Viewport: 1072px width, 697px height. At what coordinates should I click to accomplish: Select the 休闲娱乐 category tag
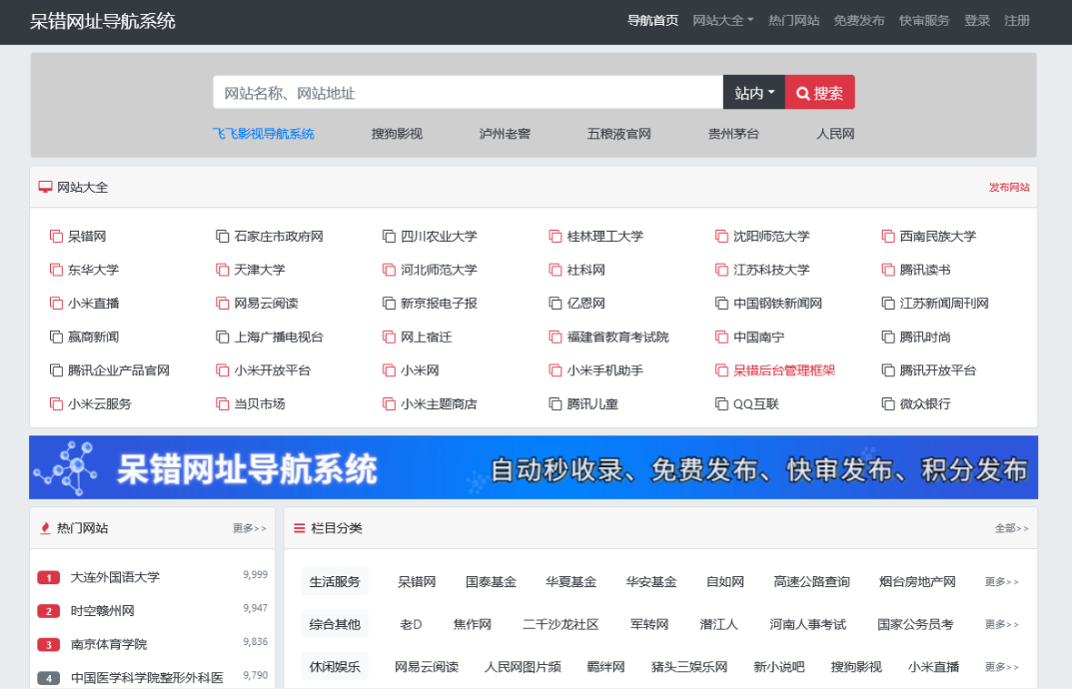335,667
